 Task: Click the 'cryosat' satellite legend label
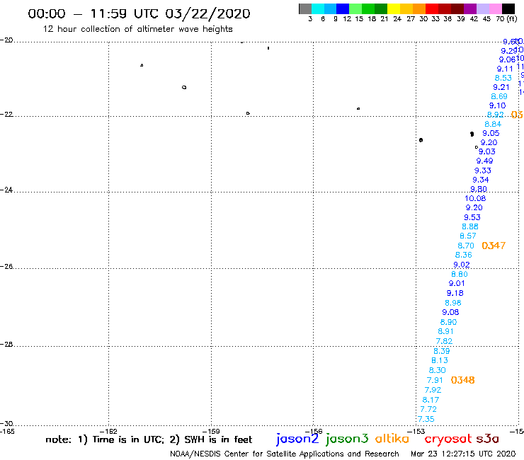[x=448, y=439]
